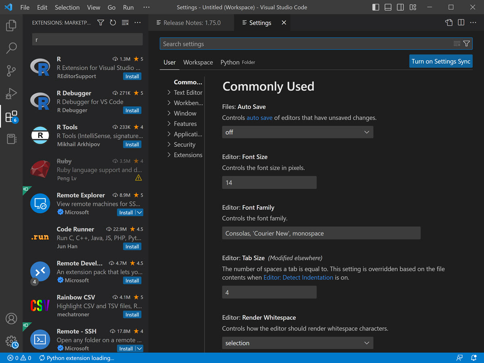Screen dimensions: 484x363
Task: Clear the extensions search results
Action: (x=125, y=23)
